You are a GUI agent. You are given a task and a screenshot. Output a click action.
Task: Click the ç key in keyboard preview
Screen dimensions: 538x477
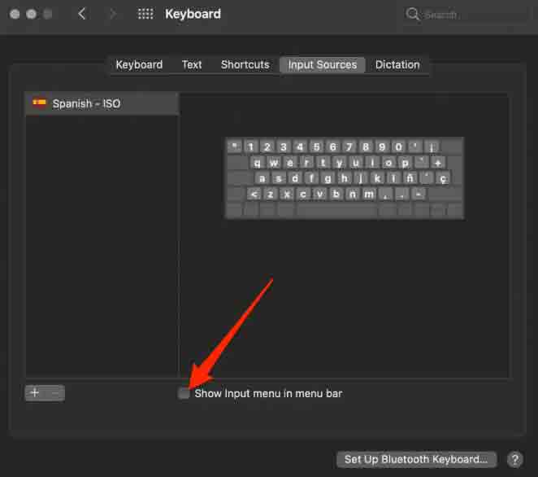click(443, 178)
